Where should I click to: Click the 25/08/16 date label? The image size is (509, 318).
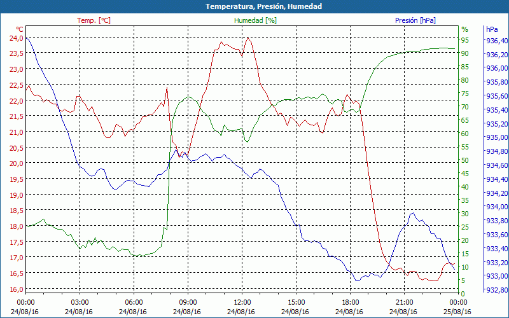457,312
